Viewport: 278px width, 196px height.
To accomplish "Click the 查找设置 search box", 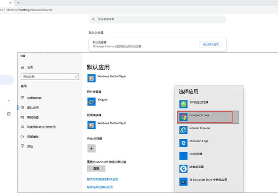I will (x=50, y=77).
